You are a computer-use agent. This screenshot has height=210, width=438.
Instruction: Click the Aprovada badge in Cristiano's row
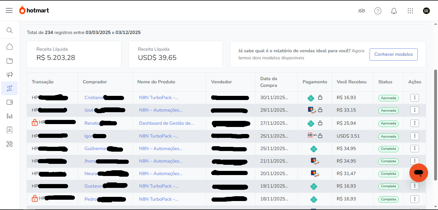389,98
